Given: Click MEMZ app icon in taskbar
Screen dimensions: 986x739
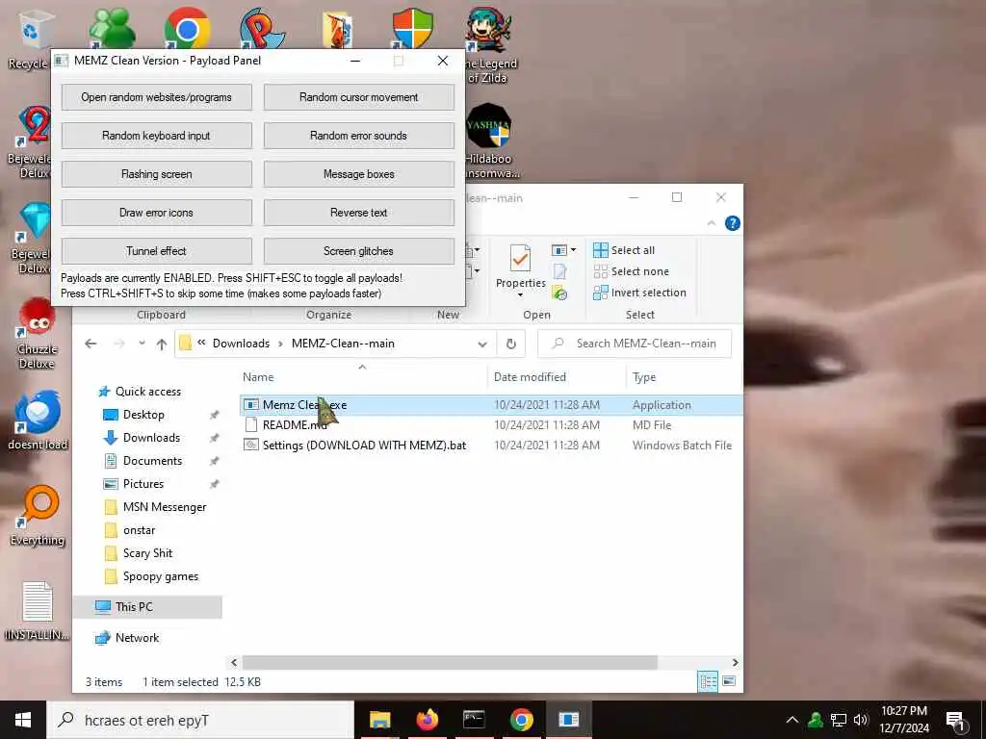Looking at the screenshot, I should coord(568,720).
